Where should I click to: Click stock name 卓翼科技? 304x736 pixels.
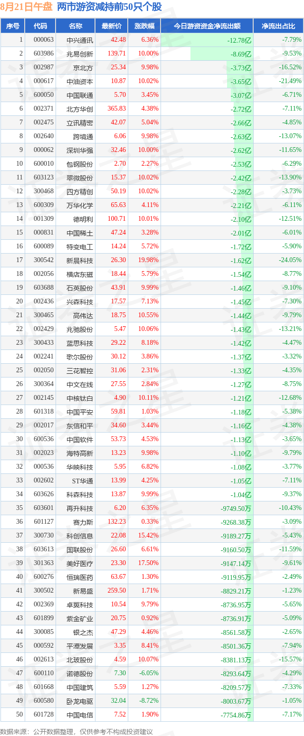[80, 604]
